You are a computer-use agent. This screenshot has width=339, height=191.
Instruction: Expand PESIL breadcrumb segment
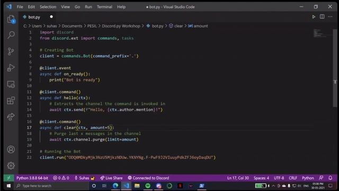click(92, 26)
